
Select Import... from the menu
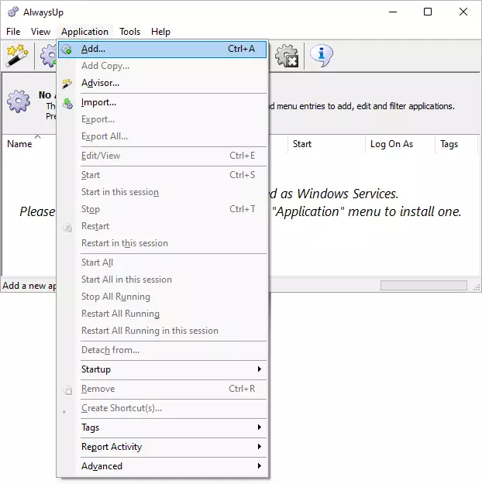pyautogui.click(x=162, y=102)
